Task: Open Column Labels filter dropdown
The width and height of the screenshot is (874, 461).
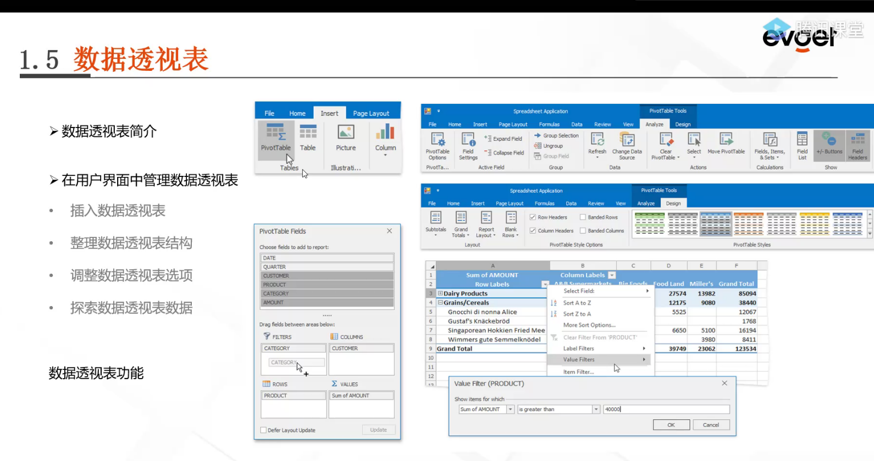Action: 612,275
